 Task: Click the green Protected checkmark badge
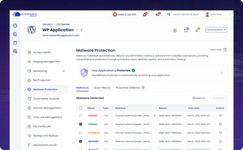(x=133, y=71)
